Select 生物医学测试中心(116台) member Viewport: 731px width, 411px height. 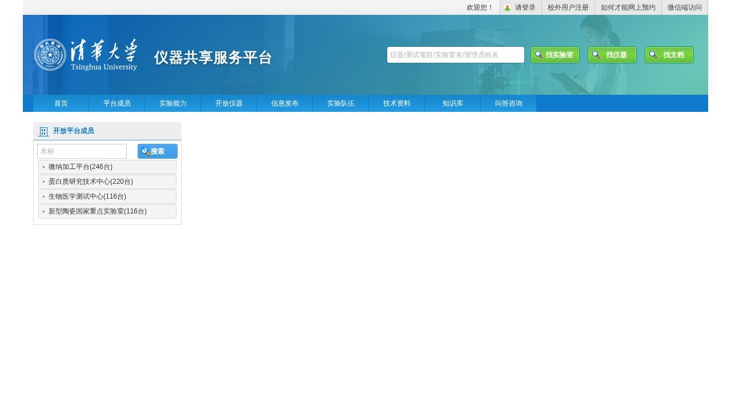click(107, 196)
